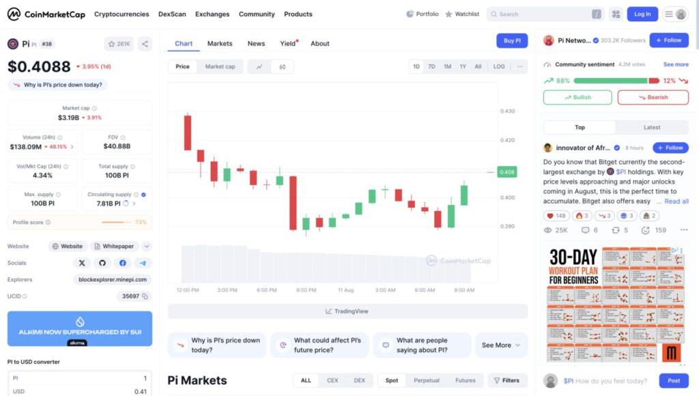Screen dimensions: 699x396
Task: Click the top Search input field
Action: coord(543,14)
